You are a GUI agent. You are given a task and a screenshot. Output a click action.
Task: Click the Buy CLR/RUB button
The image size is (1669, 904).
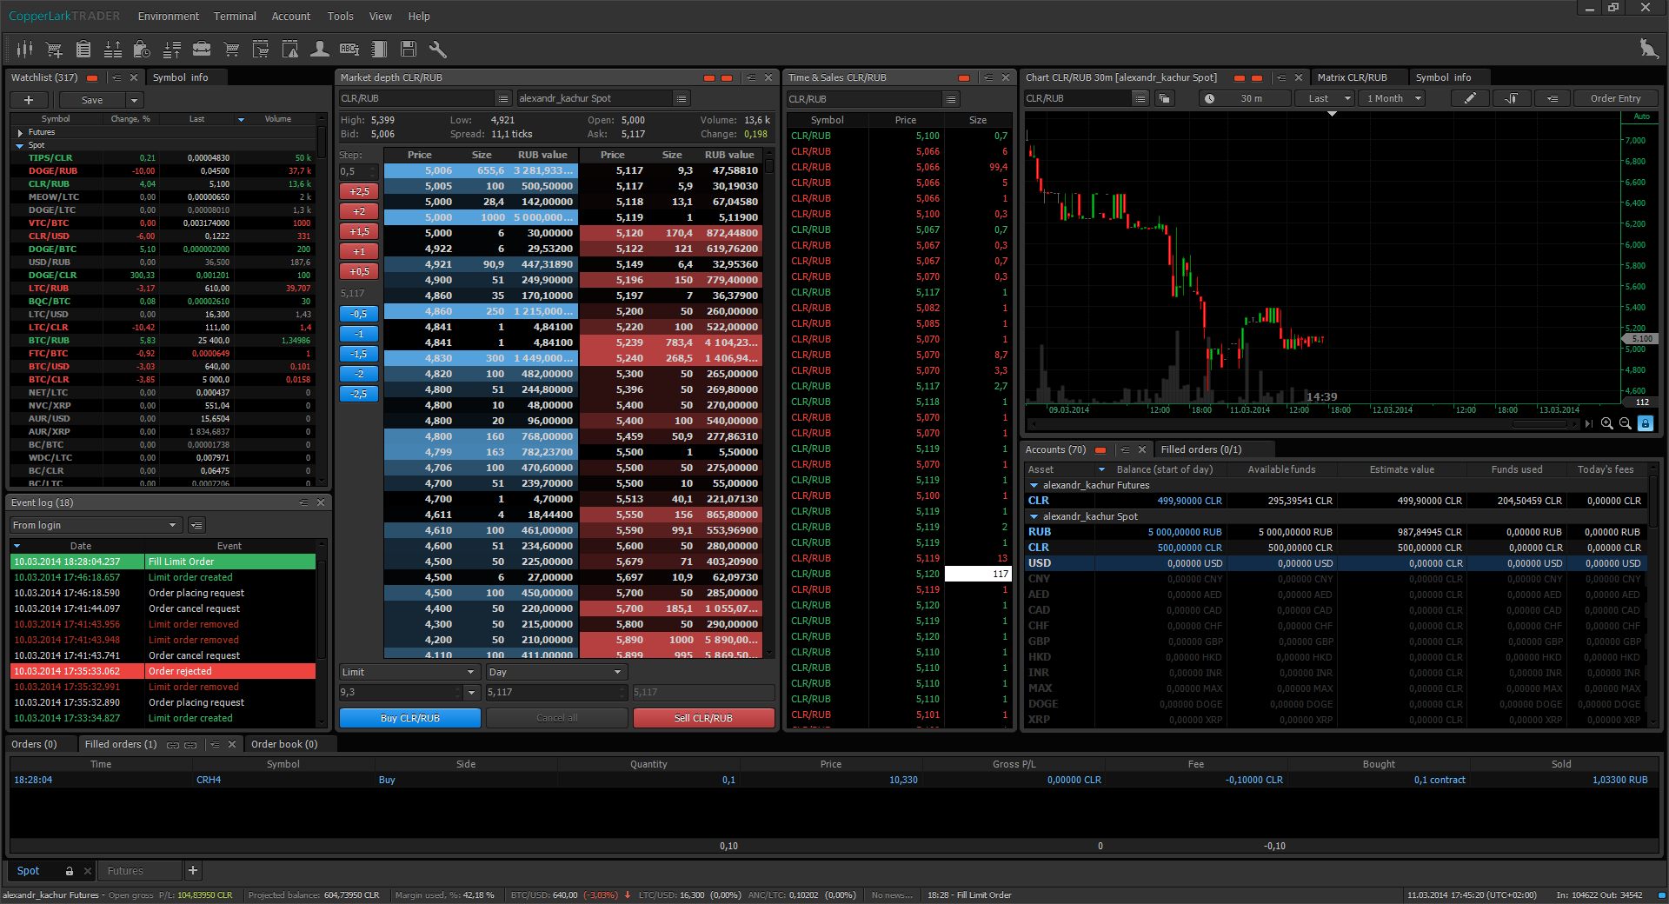pyautogui.click(x=409, y=718)
